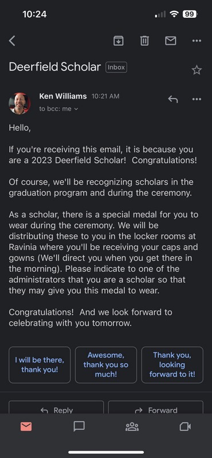Tap the reply arrow next to Ken Williams

click(173, 99)
